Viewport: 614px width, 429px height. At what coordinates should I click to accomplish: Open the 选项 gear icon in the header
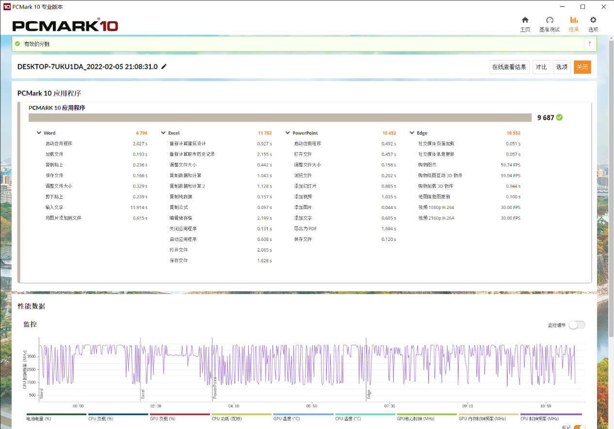[593, 20]
